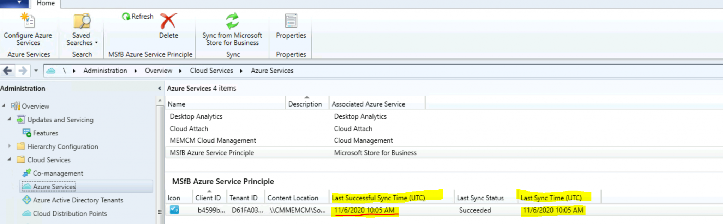723x224 pixels.
Task: Click the blue store icon in the details row
Action: click(174, 210)
